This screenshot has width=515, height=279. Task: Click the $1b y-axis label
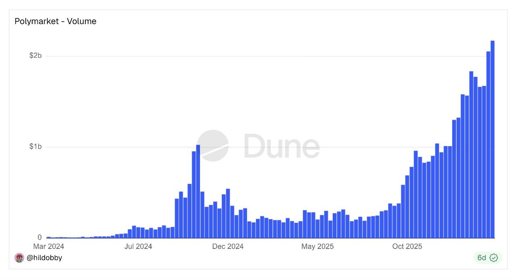(x=35, y=147)
